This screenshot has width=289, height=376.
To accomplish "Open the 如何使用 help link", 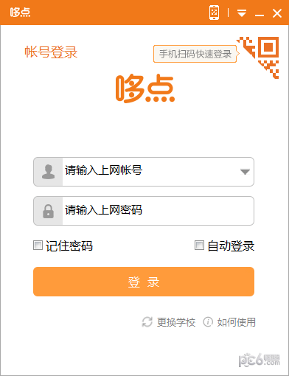I will pos(237,322).
